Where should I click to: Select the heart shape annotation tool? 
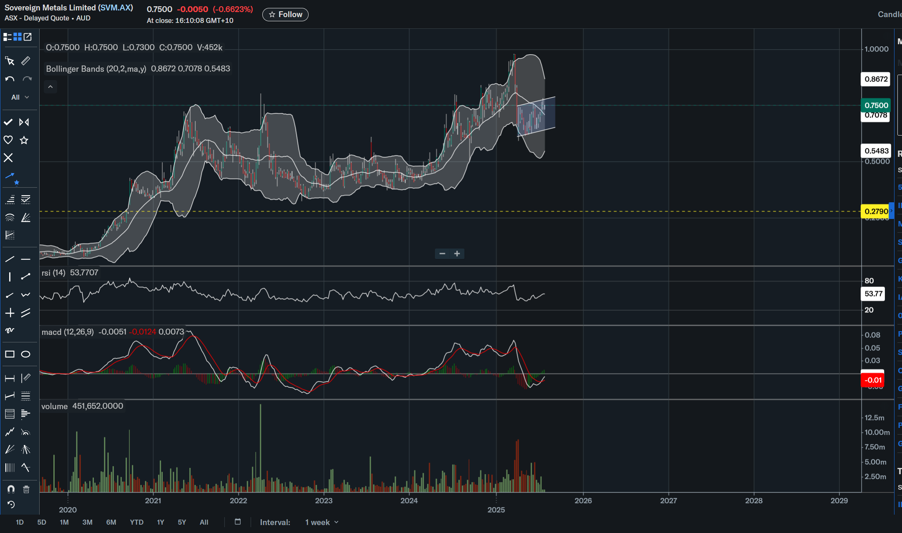[x=8, y=140]
